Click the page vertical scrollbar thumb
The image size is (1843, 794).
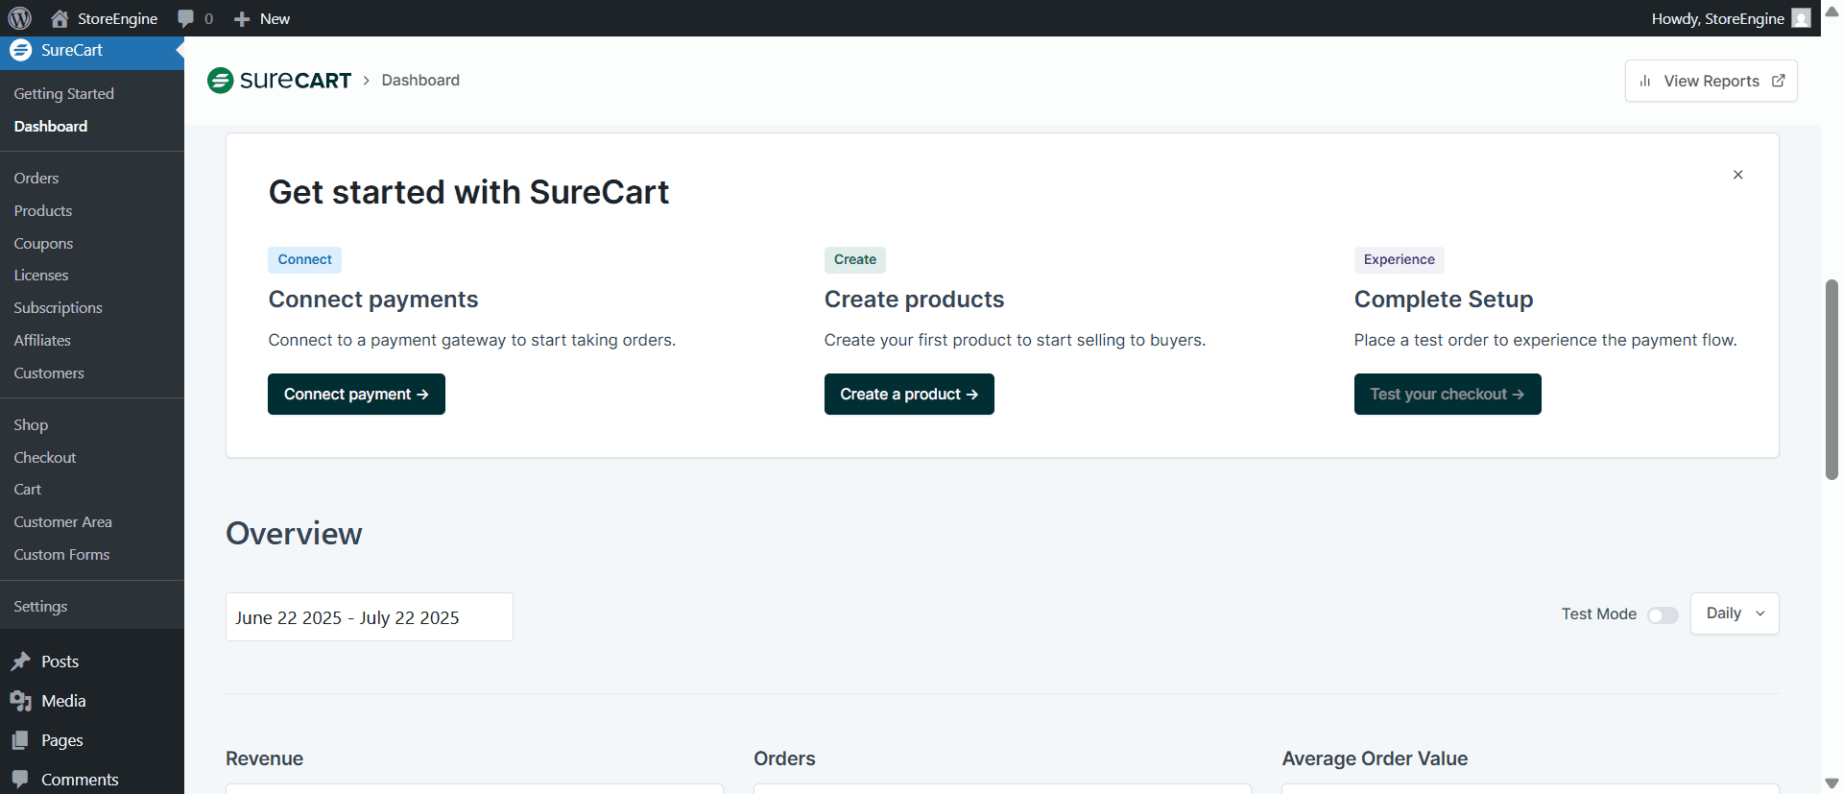click(1831, 379)
